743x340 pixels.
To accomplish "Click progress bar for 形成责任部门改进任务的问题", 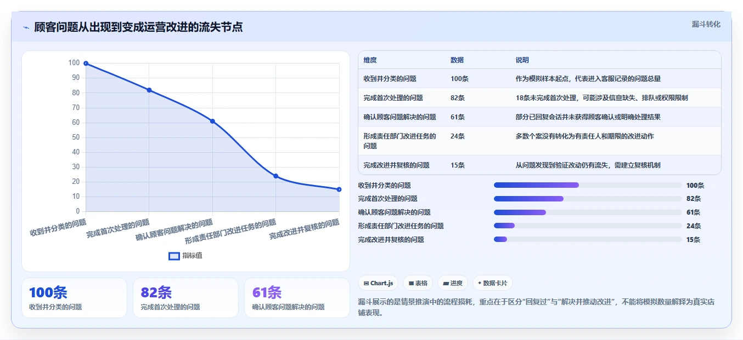I will [x=588, y=226].
